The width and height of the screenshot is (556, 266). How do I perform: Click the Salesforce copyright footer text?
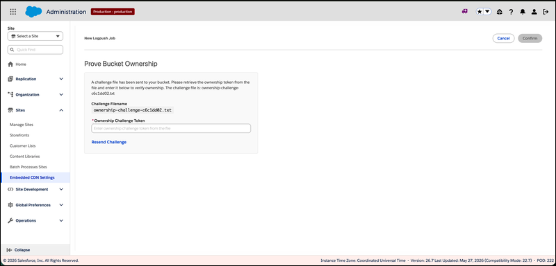click(x=41, y=260)
